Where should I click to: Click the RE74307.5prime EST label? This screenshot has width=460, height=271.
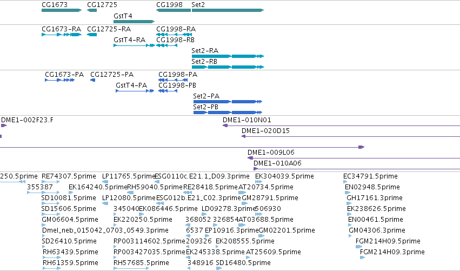(x=69, y=176)
